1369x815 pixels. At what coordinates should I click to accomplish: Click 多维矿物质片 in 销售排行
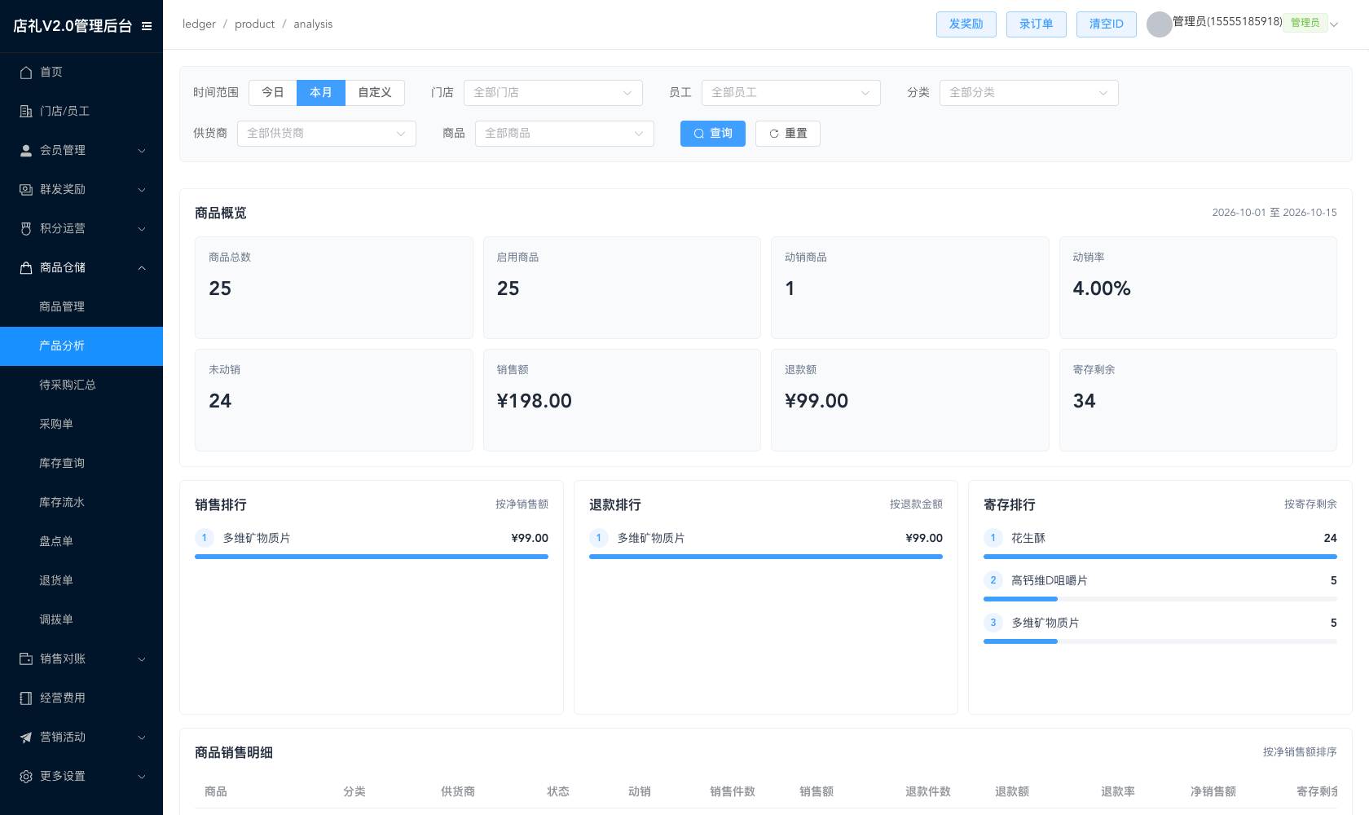(x=257, y=539)
